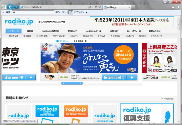Select ニッポン放送 station link in station bar
182x125 pixels.
coord(42,36)
